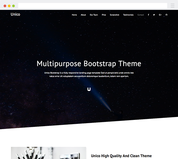Screen dimensions: 178x159
Task: Go to Testimonials section
Action: 128,15
